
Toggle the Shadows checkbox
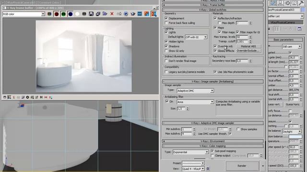[166, 46]
